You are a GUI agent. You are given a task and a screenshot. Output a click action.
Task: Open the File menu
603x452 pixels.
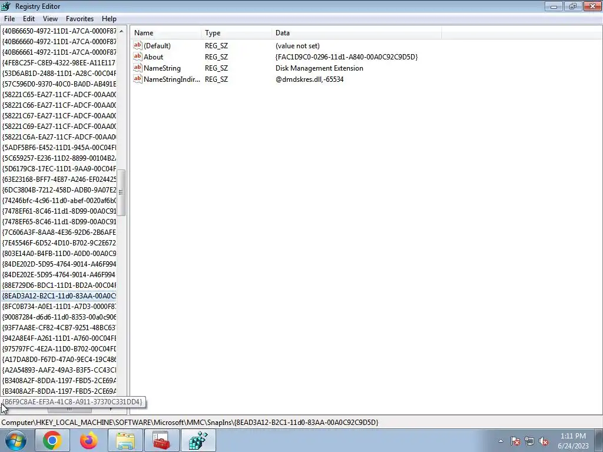9,19
